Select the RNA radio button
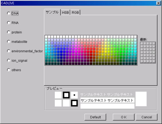The image size is (162, 124). pos(9,23)
